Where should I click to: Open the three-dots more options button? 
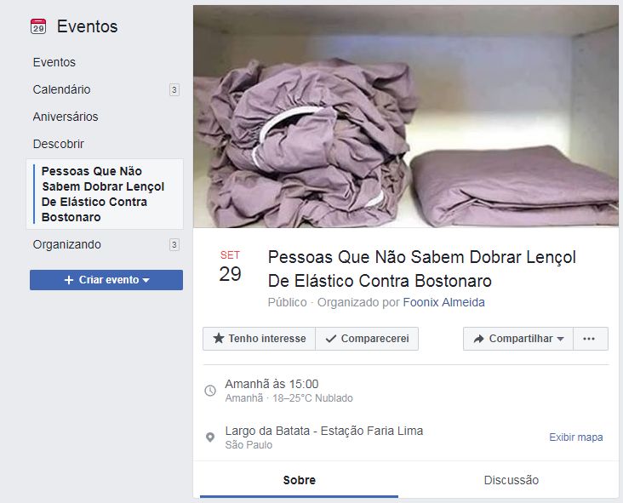[590, 339]
